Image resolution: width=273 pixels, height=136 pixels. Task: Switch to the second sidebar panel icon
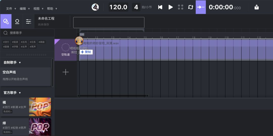coord(17,21)
